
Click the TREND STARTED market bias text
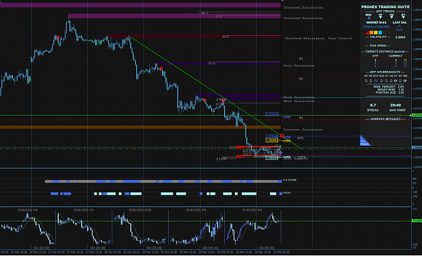coord(376,27)
